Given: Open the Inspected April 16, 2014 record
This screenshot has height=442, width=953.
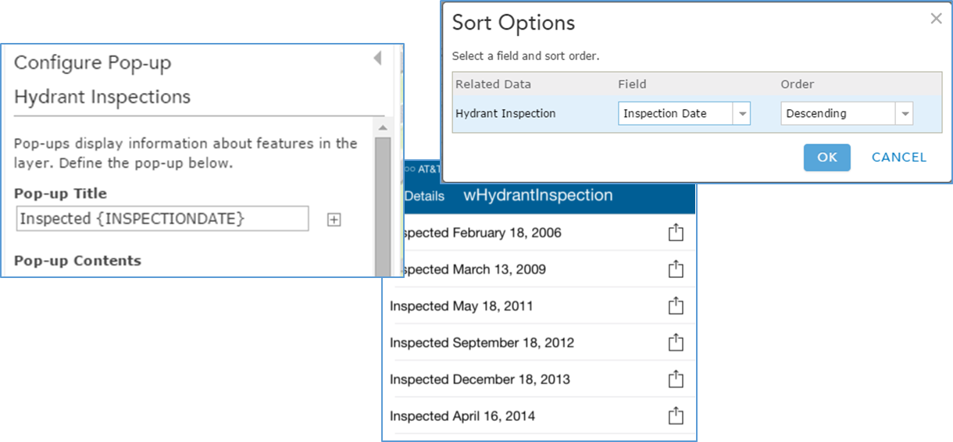Looking at the screenshot, I should [x=462, y=416].
